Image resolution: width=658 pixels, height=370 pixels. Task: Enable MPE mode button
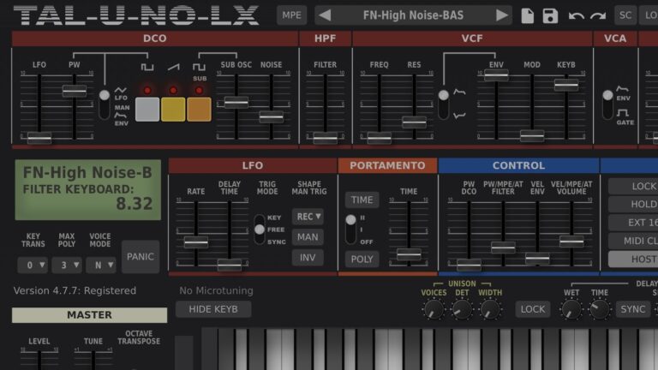[291, 15]
